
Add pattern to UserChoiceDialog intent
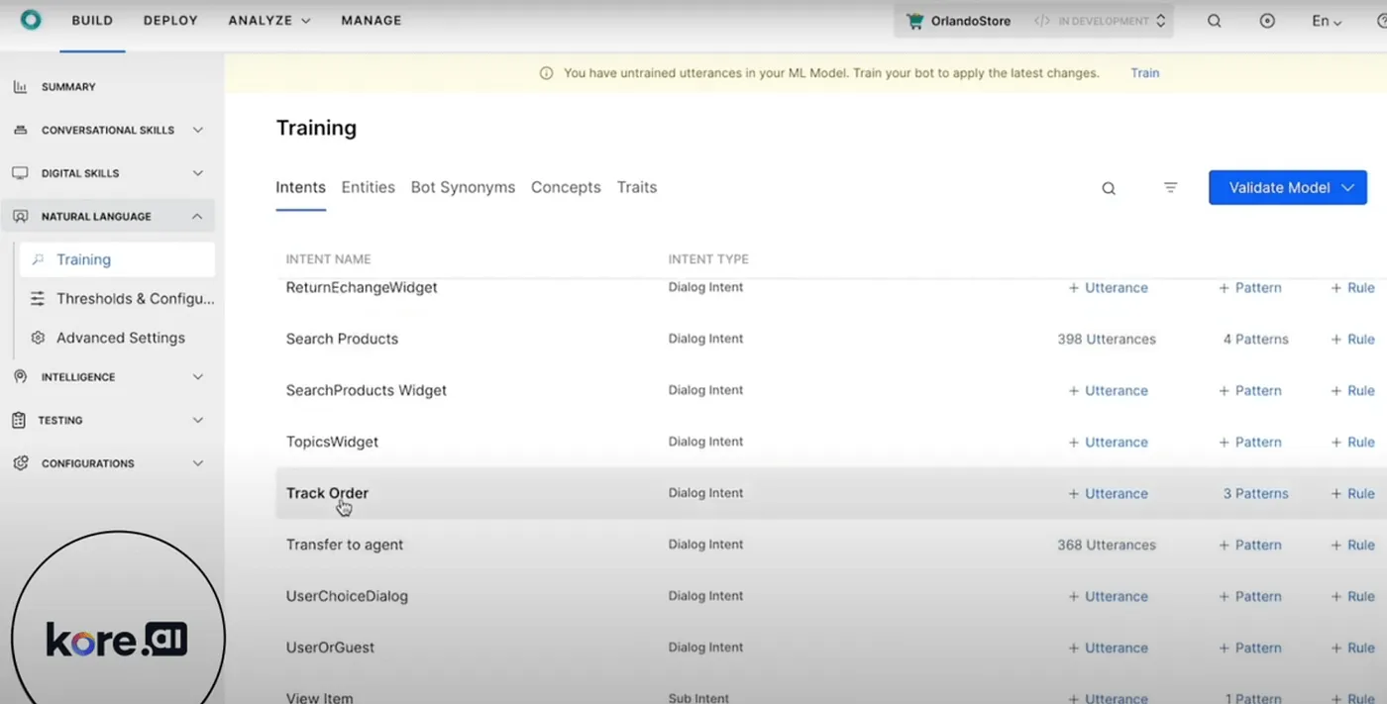[1249, 596]
